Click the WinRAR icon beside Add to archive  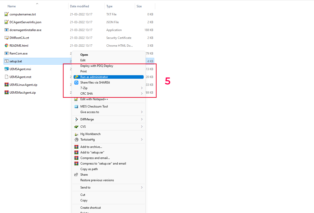tap(76, 147)
